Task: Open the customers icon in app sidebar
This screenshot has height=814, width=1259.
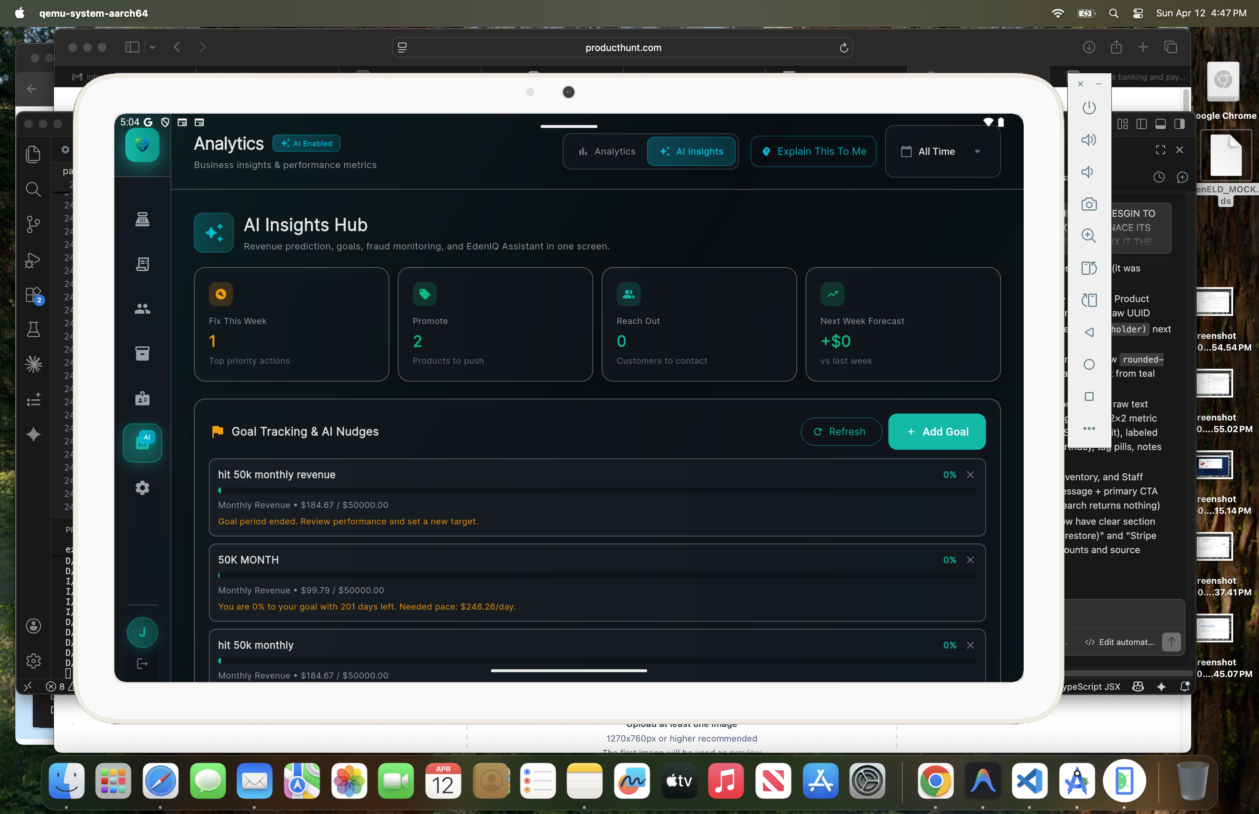Action: [x=142, y=309]
